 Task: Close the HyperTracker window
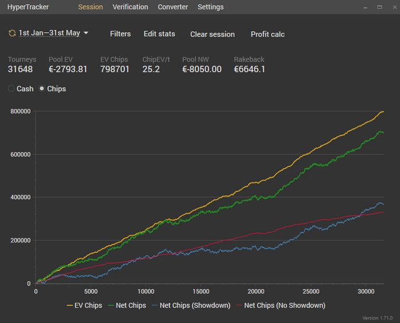[x=394, y=7]
